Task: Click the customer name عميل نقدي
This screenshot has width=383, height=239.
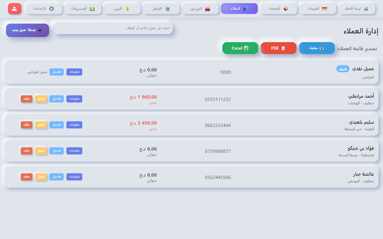Action: pos(363,69)
